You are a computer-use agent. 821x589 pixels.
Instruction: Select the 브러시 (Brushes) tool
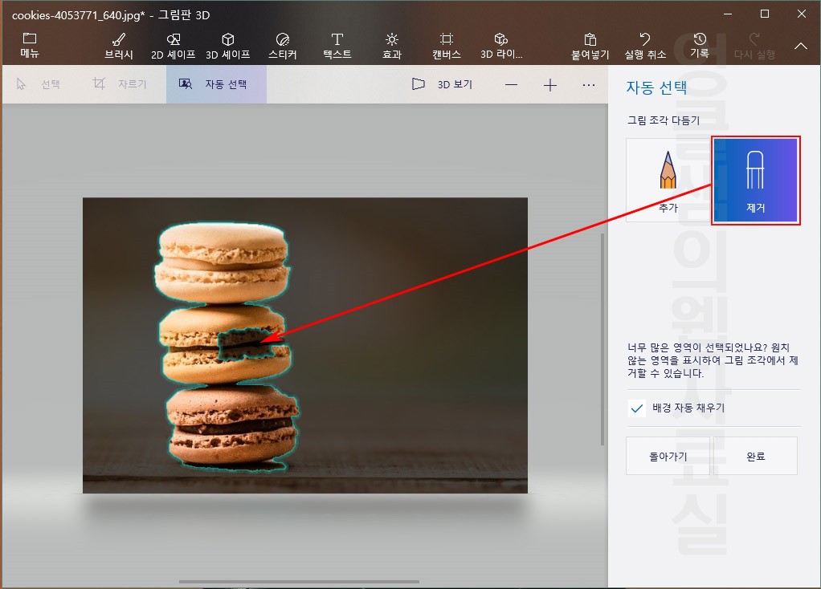coord(117,44)
